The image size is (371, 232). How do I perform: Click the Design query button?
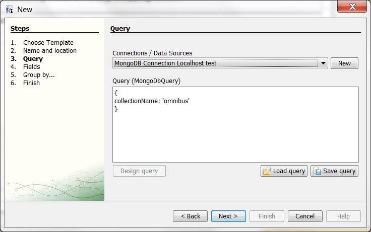pyautogui.click(x=139, y=171)
